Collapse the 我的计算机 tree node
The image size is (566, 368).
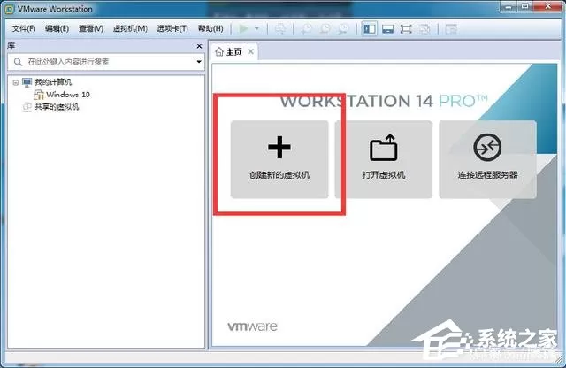[16, 82]
